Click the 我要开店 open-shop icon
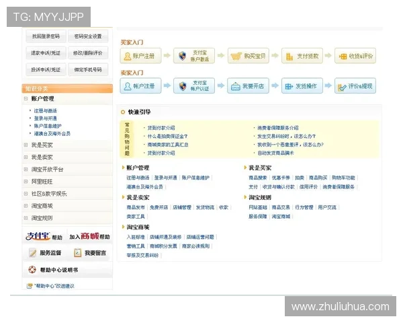Viewport: 403px width, 323px height. click(236, 87)
